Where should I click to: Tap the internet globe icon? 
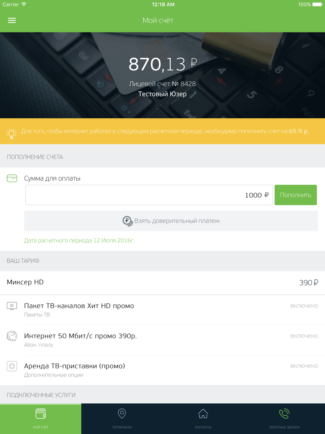[12, 336]
